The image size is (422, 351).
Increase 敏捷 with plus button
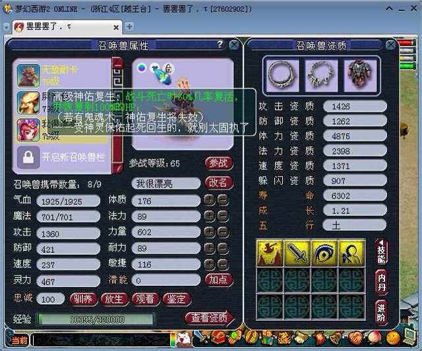pyautogui.click(x=210, y=265)
